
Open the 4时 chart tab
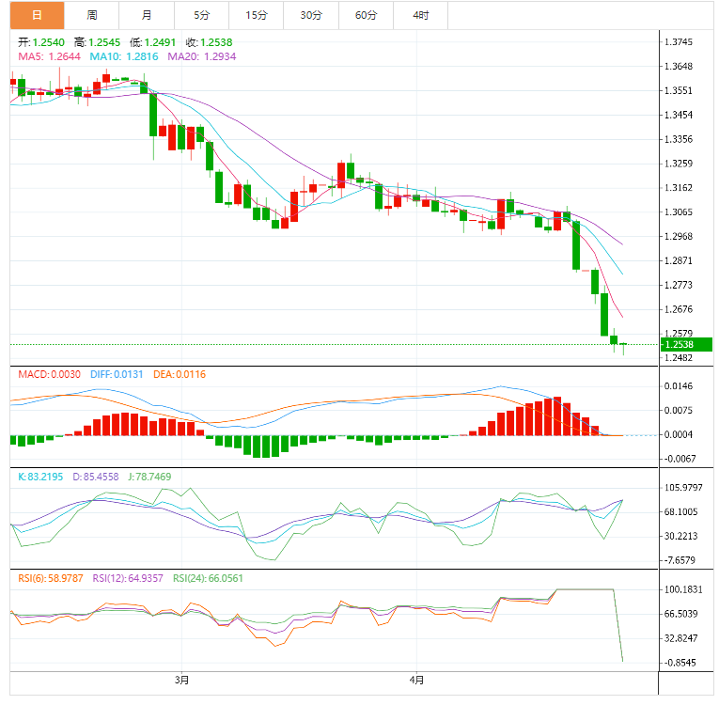point(421,15)
